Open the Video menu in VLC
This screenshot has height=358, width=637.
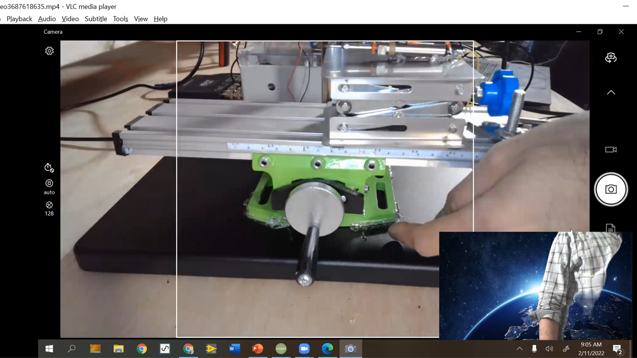tap(70, 19)
